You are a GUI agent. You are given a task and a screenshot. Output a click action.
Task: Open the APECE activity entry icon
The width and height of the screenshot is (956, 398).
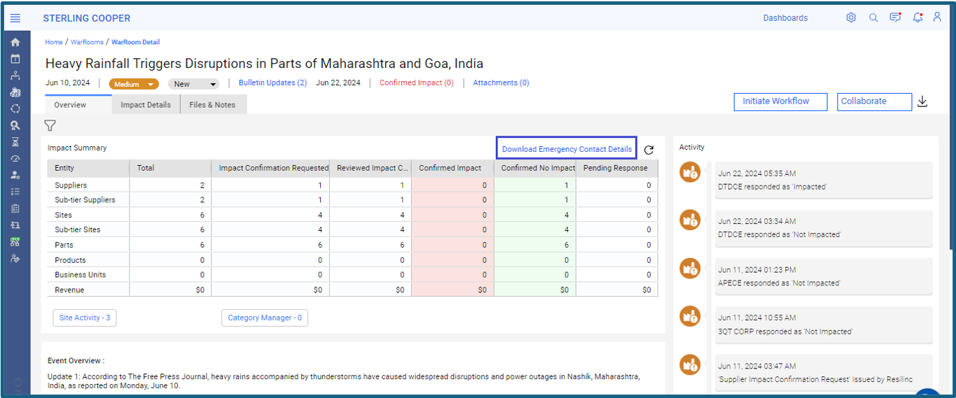point(690,269)
